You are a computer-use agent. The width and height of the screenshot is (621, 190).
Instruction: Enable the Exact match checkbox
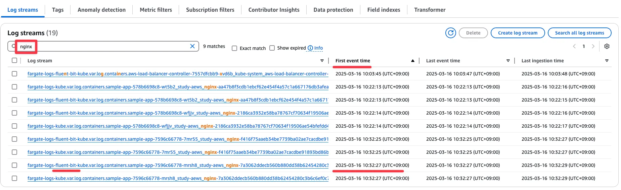click(x=234, y=48)
